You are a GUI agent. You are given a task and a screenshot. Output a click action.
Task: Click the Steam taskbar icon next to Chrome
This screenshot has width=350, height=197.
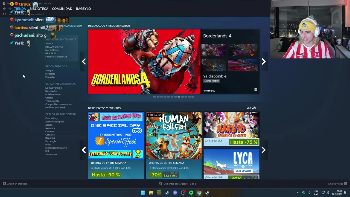(207, 193)
